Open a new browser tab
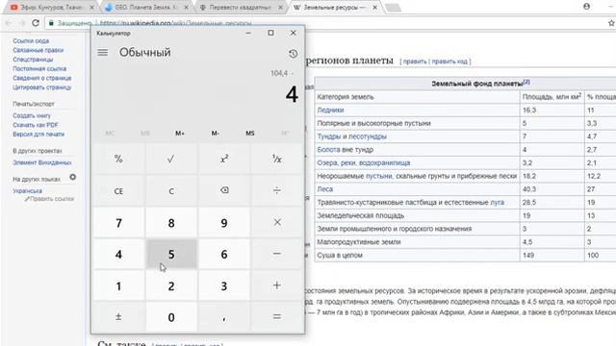 (393, 8)
